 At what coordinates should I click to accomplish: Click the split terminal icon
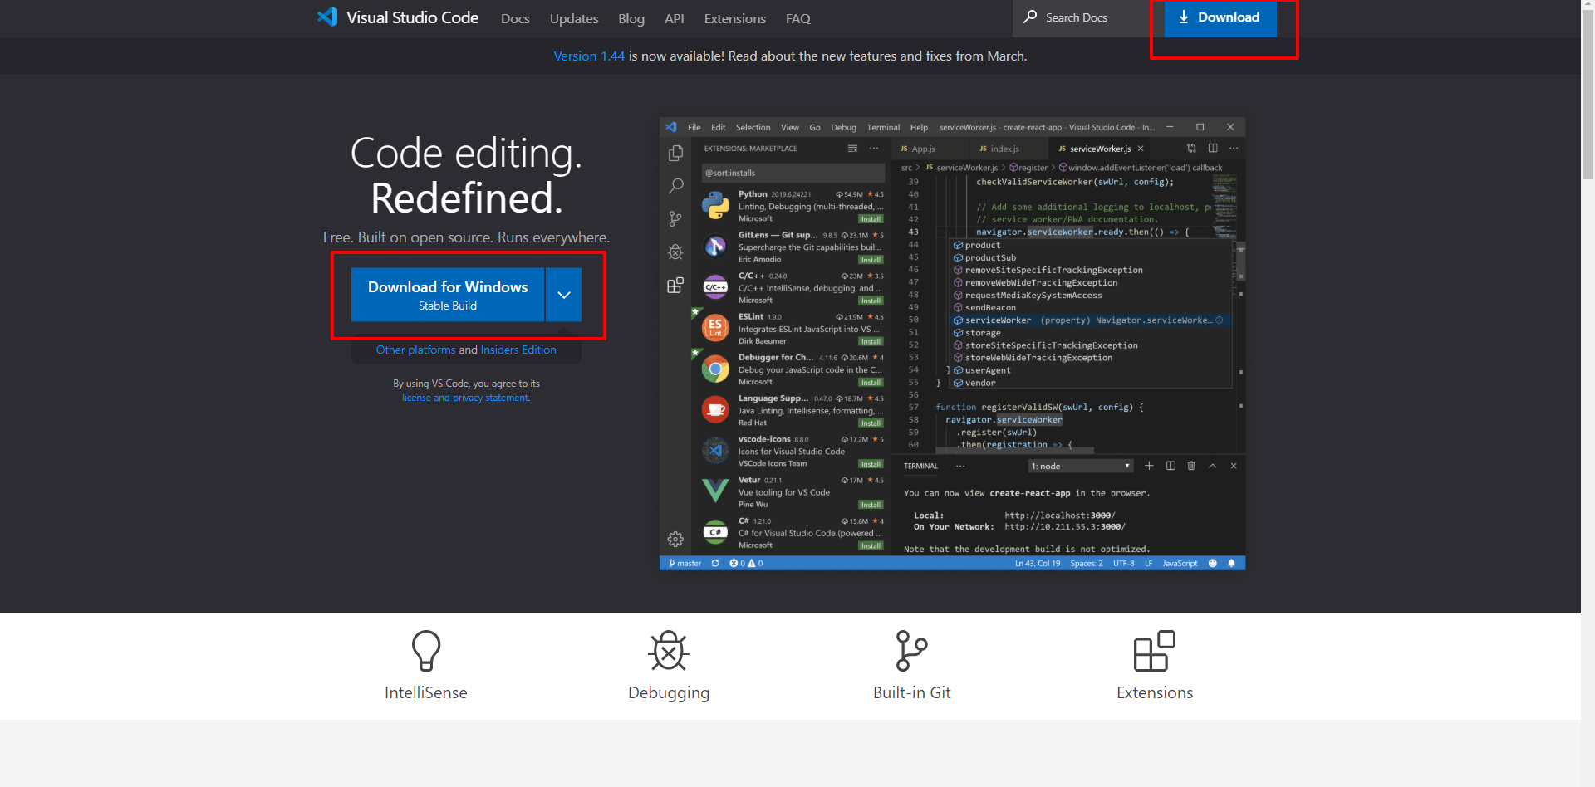(1170, 466)
